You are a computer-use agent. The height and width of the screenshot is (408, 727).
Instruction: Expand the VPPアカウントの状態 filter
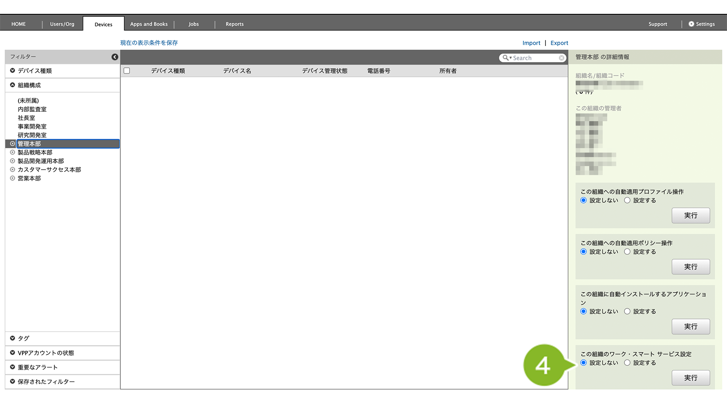click(13, 353)
